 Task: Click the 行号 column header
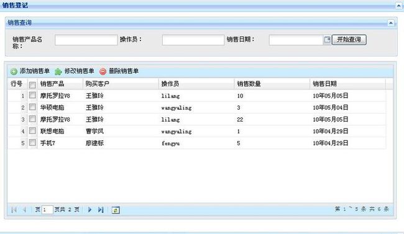17,84
